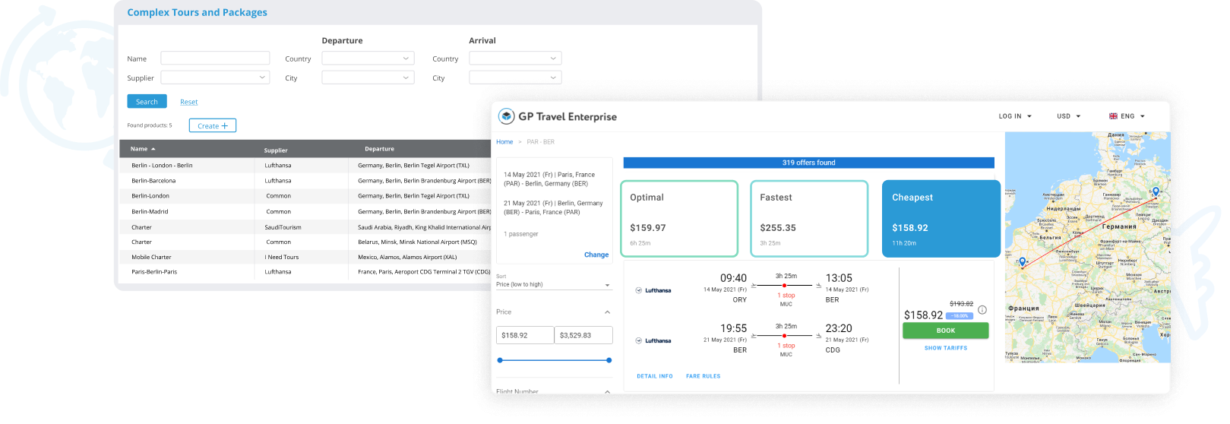1230x424 pixels.
Task: Click the map of Germany
Action: pyautogui.click(x=1088, y=247)
